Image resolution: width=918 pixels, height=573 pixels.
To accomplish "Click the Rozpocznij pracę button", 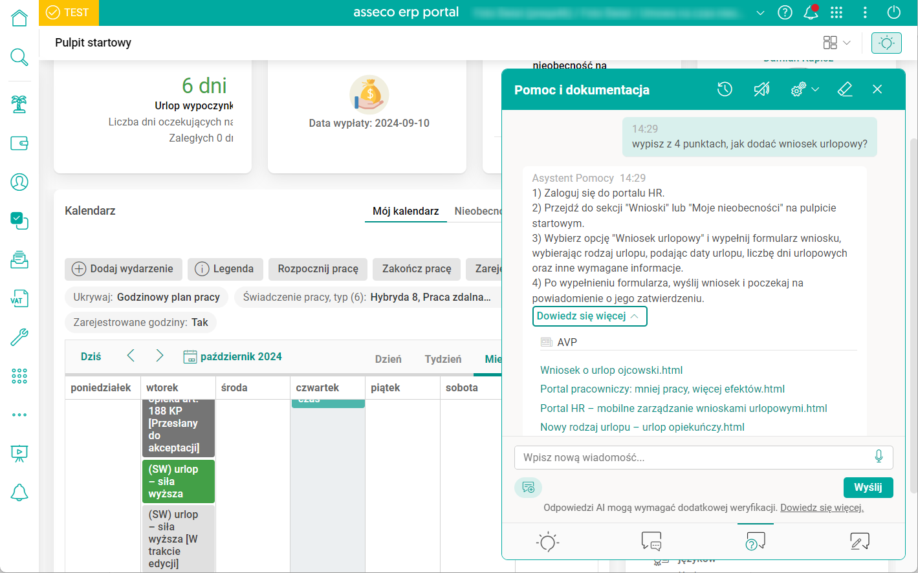I will pos(318,269).
